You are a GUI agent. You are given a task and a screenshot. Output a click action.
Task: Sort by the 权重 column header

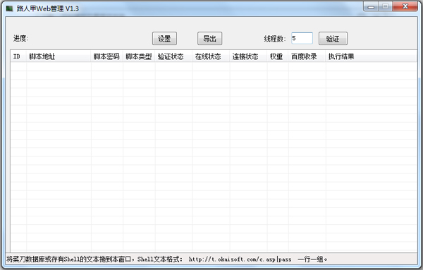coord(278,56)
